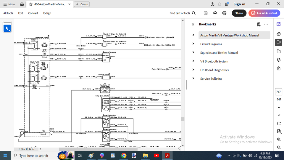The image size is (284, 160).
Task: Add new bookmark in Bookmarks panel
Action: click(259, 24)
